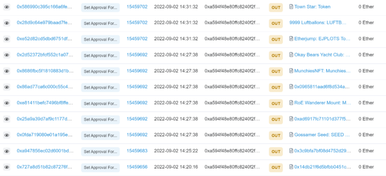The height and width of the screenshot is (176, 386).
Task: Open block 15459683 link
Action: [x=137, y=151]
